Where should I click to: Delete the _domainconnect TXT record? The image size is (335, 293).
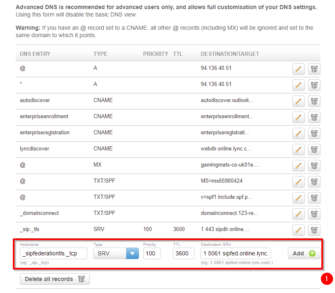coord(314,214)
